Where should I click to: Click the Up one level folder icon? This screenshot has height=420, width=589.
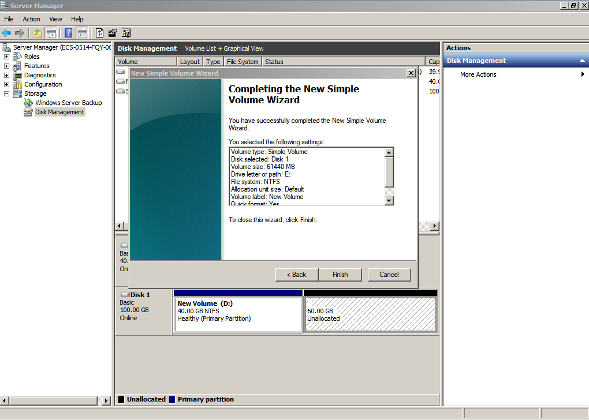[37, 33]
